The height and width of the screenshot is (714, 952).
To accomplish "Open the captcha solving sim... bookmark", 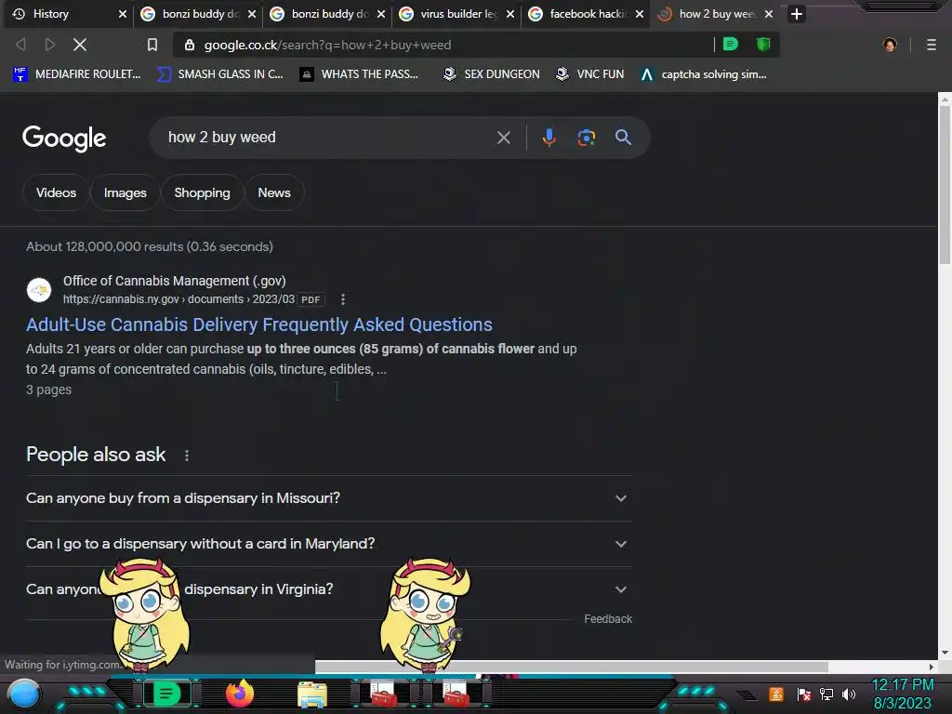I will 704,74.
